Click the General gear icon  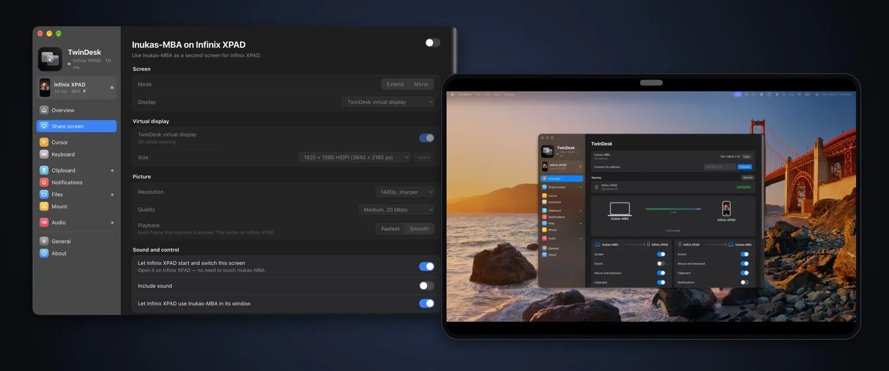tap(44, 241)
